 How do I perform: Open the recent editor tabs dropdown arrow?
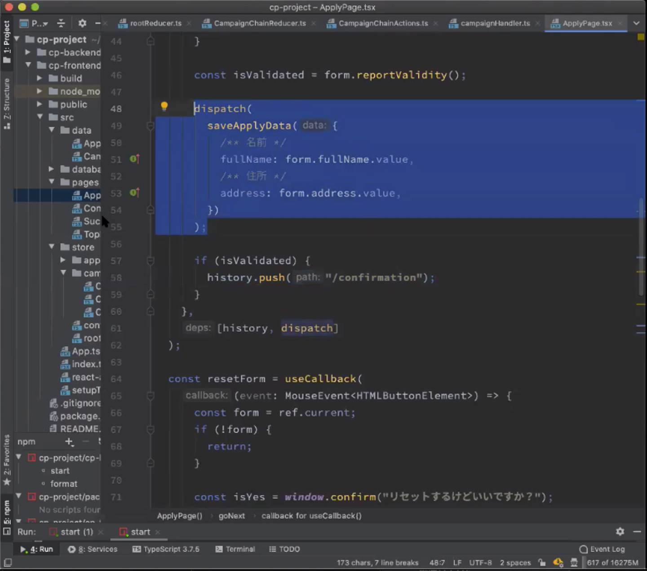point(636,23)
